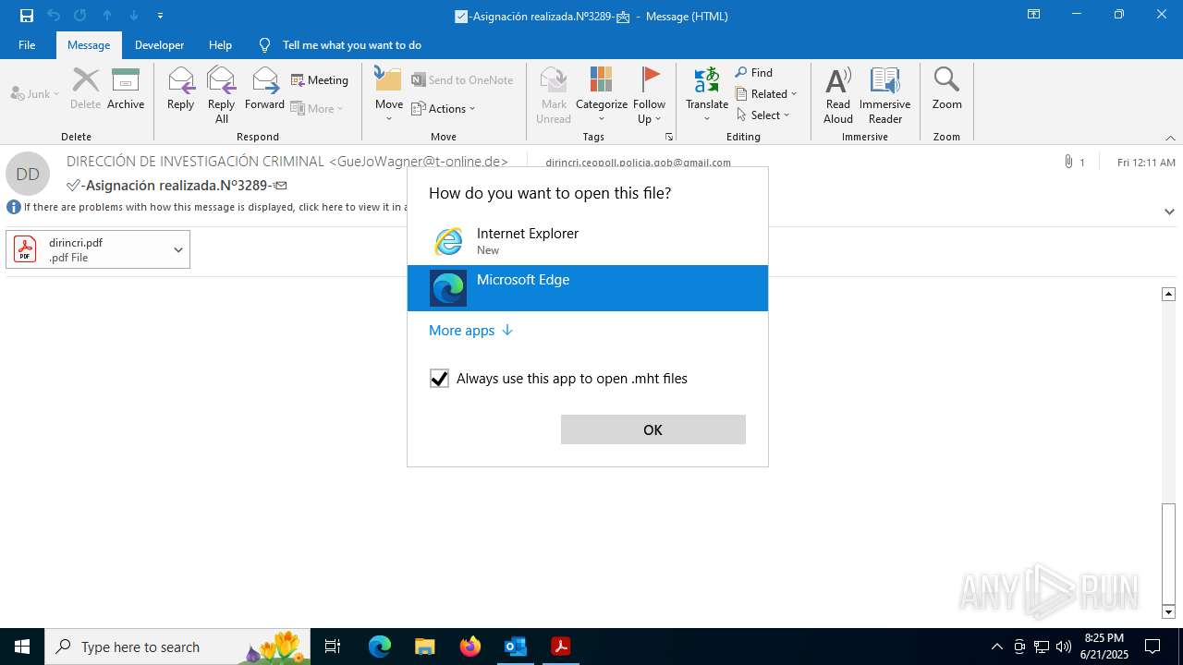Open the File menu
The image size is (1183, 665).
point(27,45)
